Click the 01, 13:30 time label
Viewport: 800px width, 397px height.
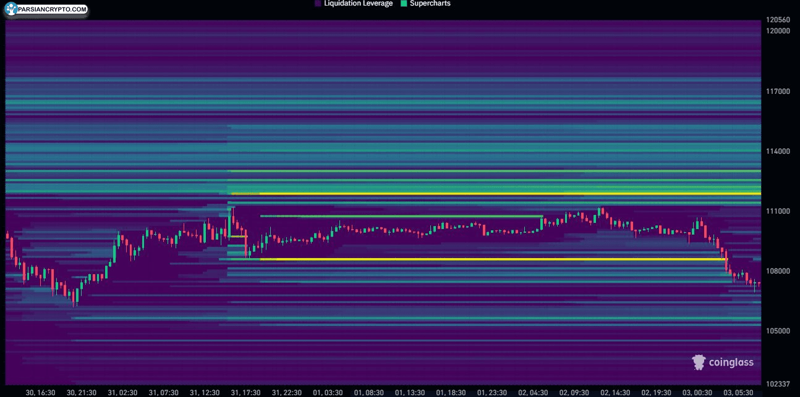pyautogui.click(x=409, y=393)
